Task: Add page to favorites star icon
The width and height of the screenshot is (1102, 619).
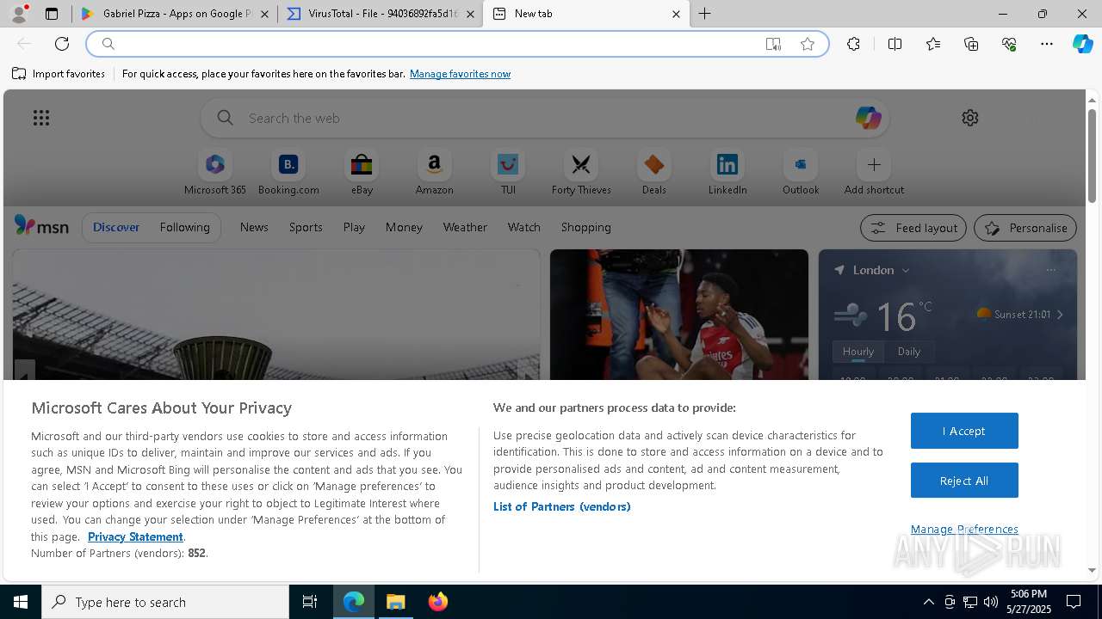Action: (808, 44)
